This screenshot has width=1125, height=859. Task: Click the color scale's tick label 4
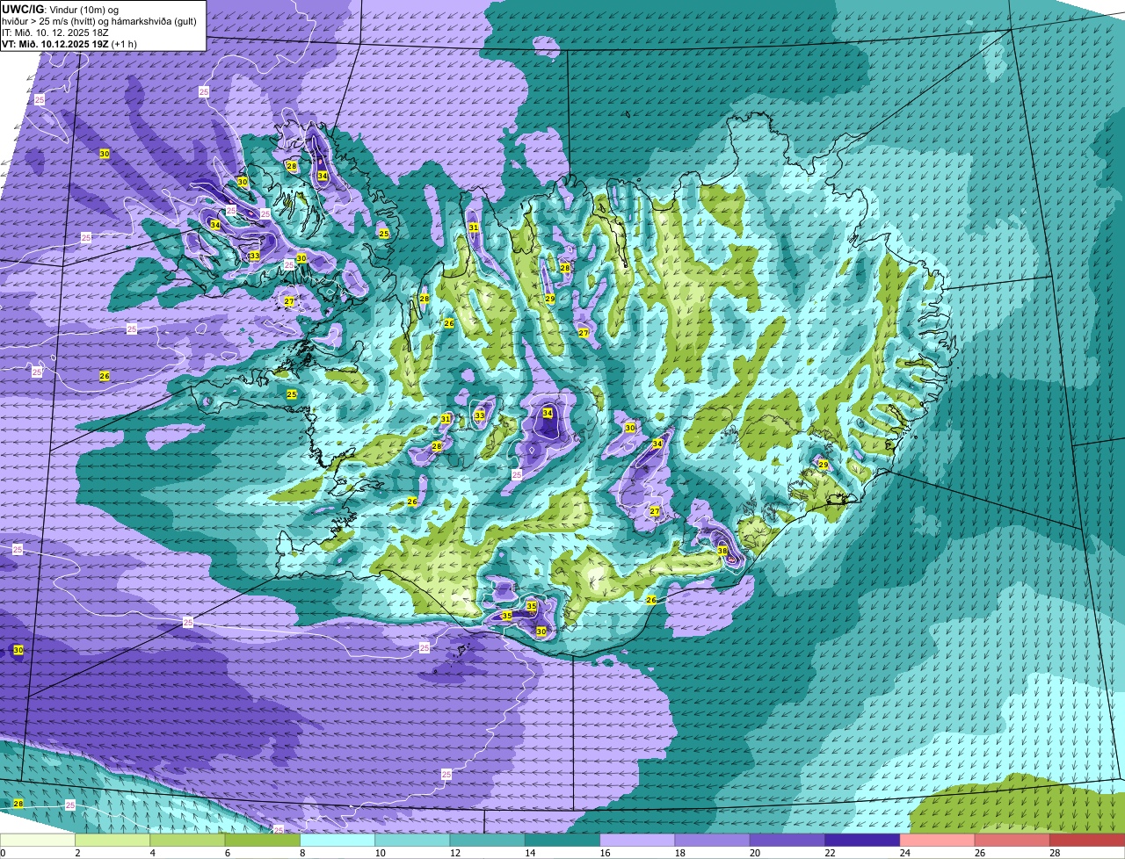pyautogui.click(x=153, y=853)
